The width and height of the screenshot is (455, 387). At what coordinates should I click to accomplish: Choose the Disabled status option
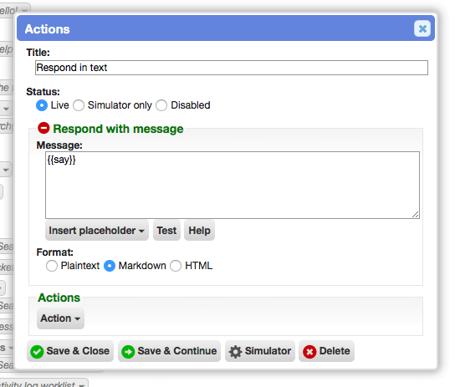[161, 105]
